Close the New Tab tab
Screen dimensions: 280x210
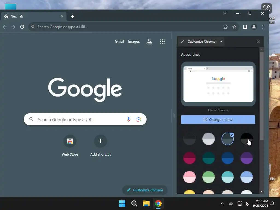62,16
